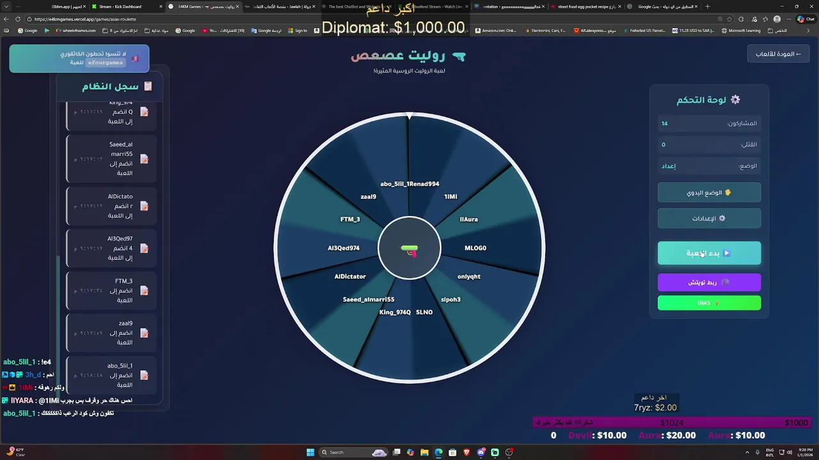Click the zaal9 entry in the system log
The width and height of the screenshot is (819, 460).
point(111,333)
